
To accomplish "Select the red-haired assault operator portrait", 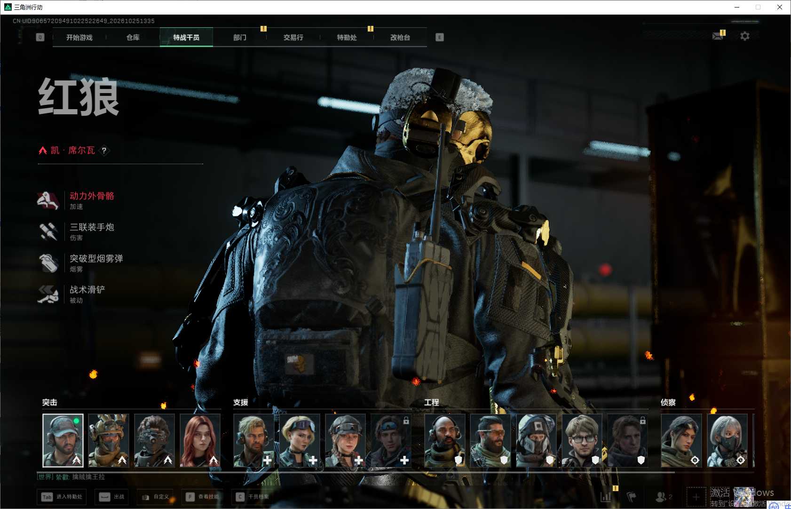I will tap(200, 440).
